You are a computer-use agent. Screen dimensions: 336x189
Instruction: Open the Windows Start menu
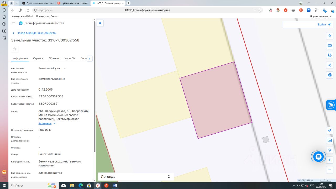pos(4,185)
